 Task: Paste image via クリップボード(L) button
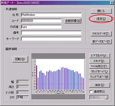pyautogui.click(x=99, y=71)
